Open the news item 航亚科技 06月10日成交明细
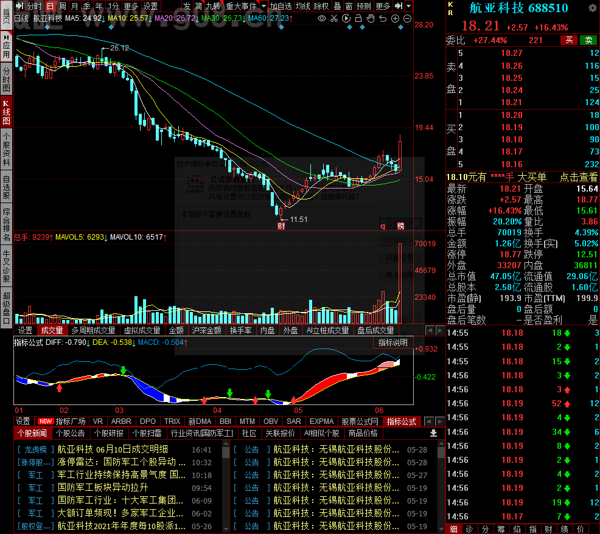600x534 pixels. point(113,449)
